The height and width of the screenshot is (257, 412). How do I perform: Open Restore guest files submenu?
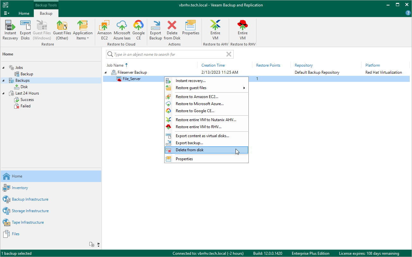point(206,88)
